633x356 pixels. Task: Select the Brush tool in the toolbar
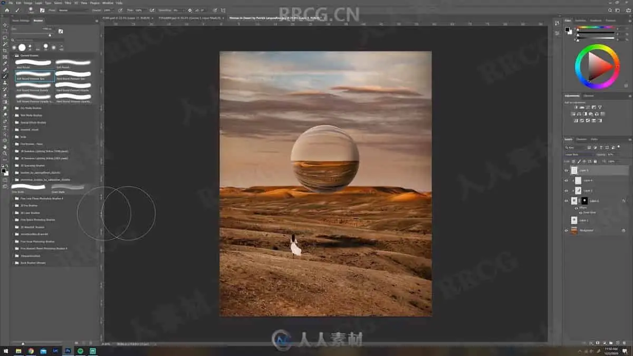coord(5,76)
